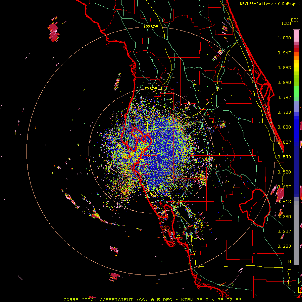Click the 0.893 legend value
This screenshot has height=302, width=302.
pos(284,67)
